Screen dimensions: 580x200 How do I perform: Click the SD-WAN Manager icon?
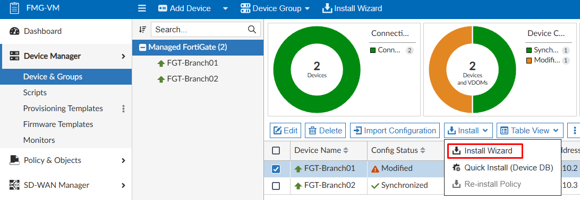[x=14, y=185]
